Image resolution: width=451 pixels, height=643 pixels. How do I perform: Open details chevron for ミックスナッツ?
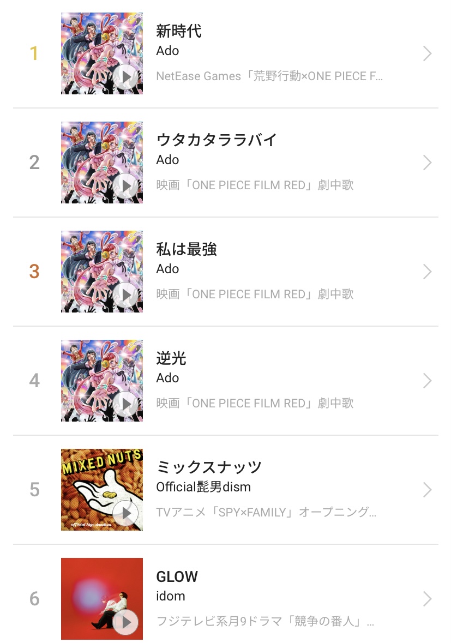click(428, 490)
